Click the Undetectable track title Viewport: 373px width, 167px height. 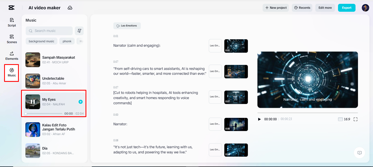click(53, 79)
